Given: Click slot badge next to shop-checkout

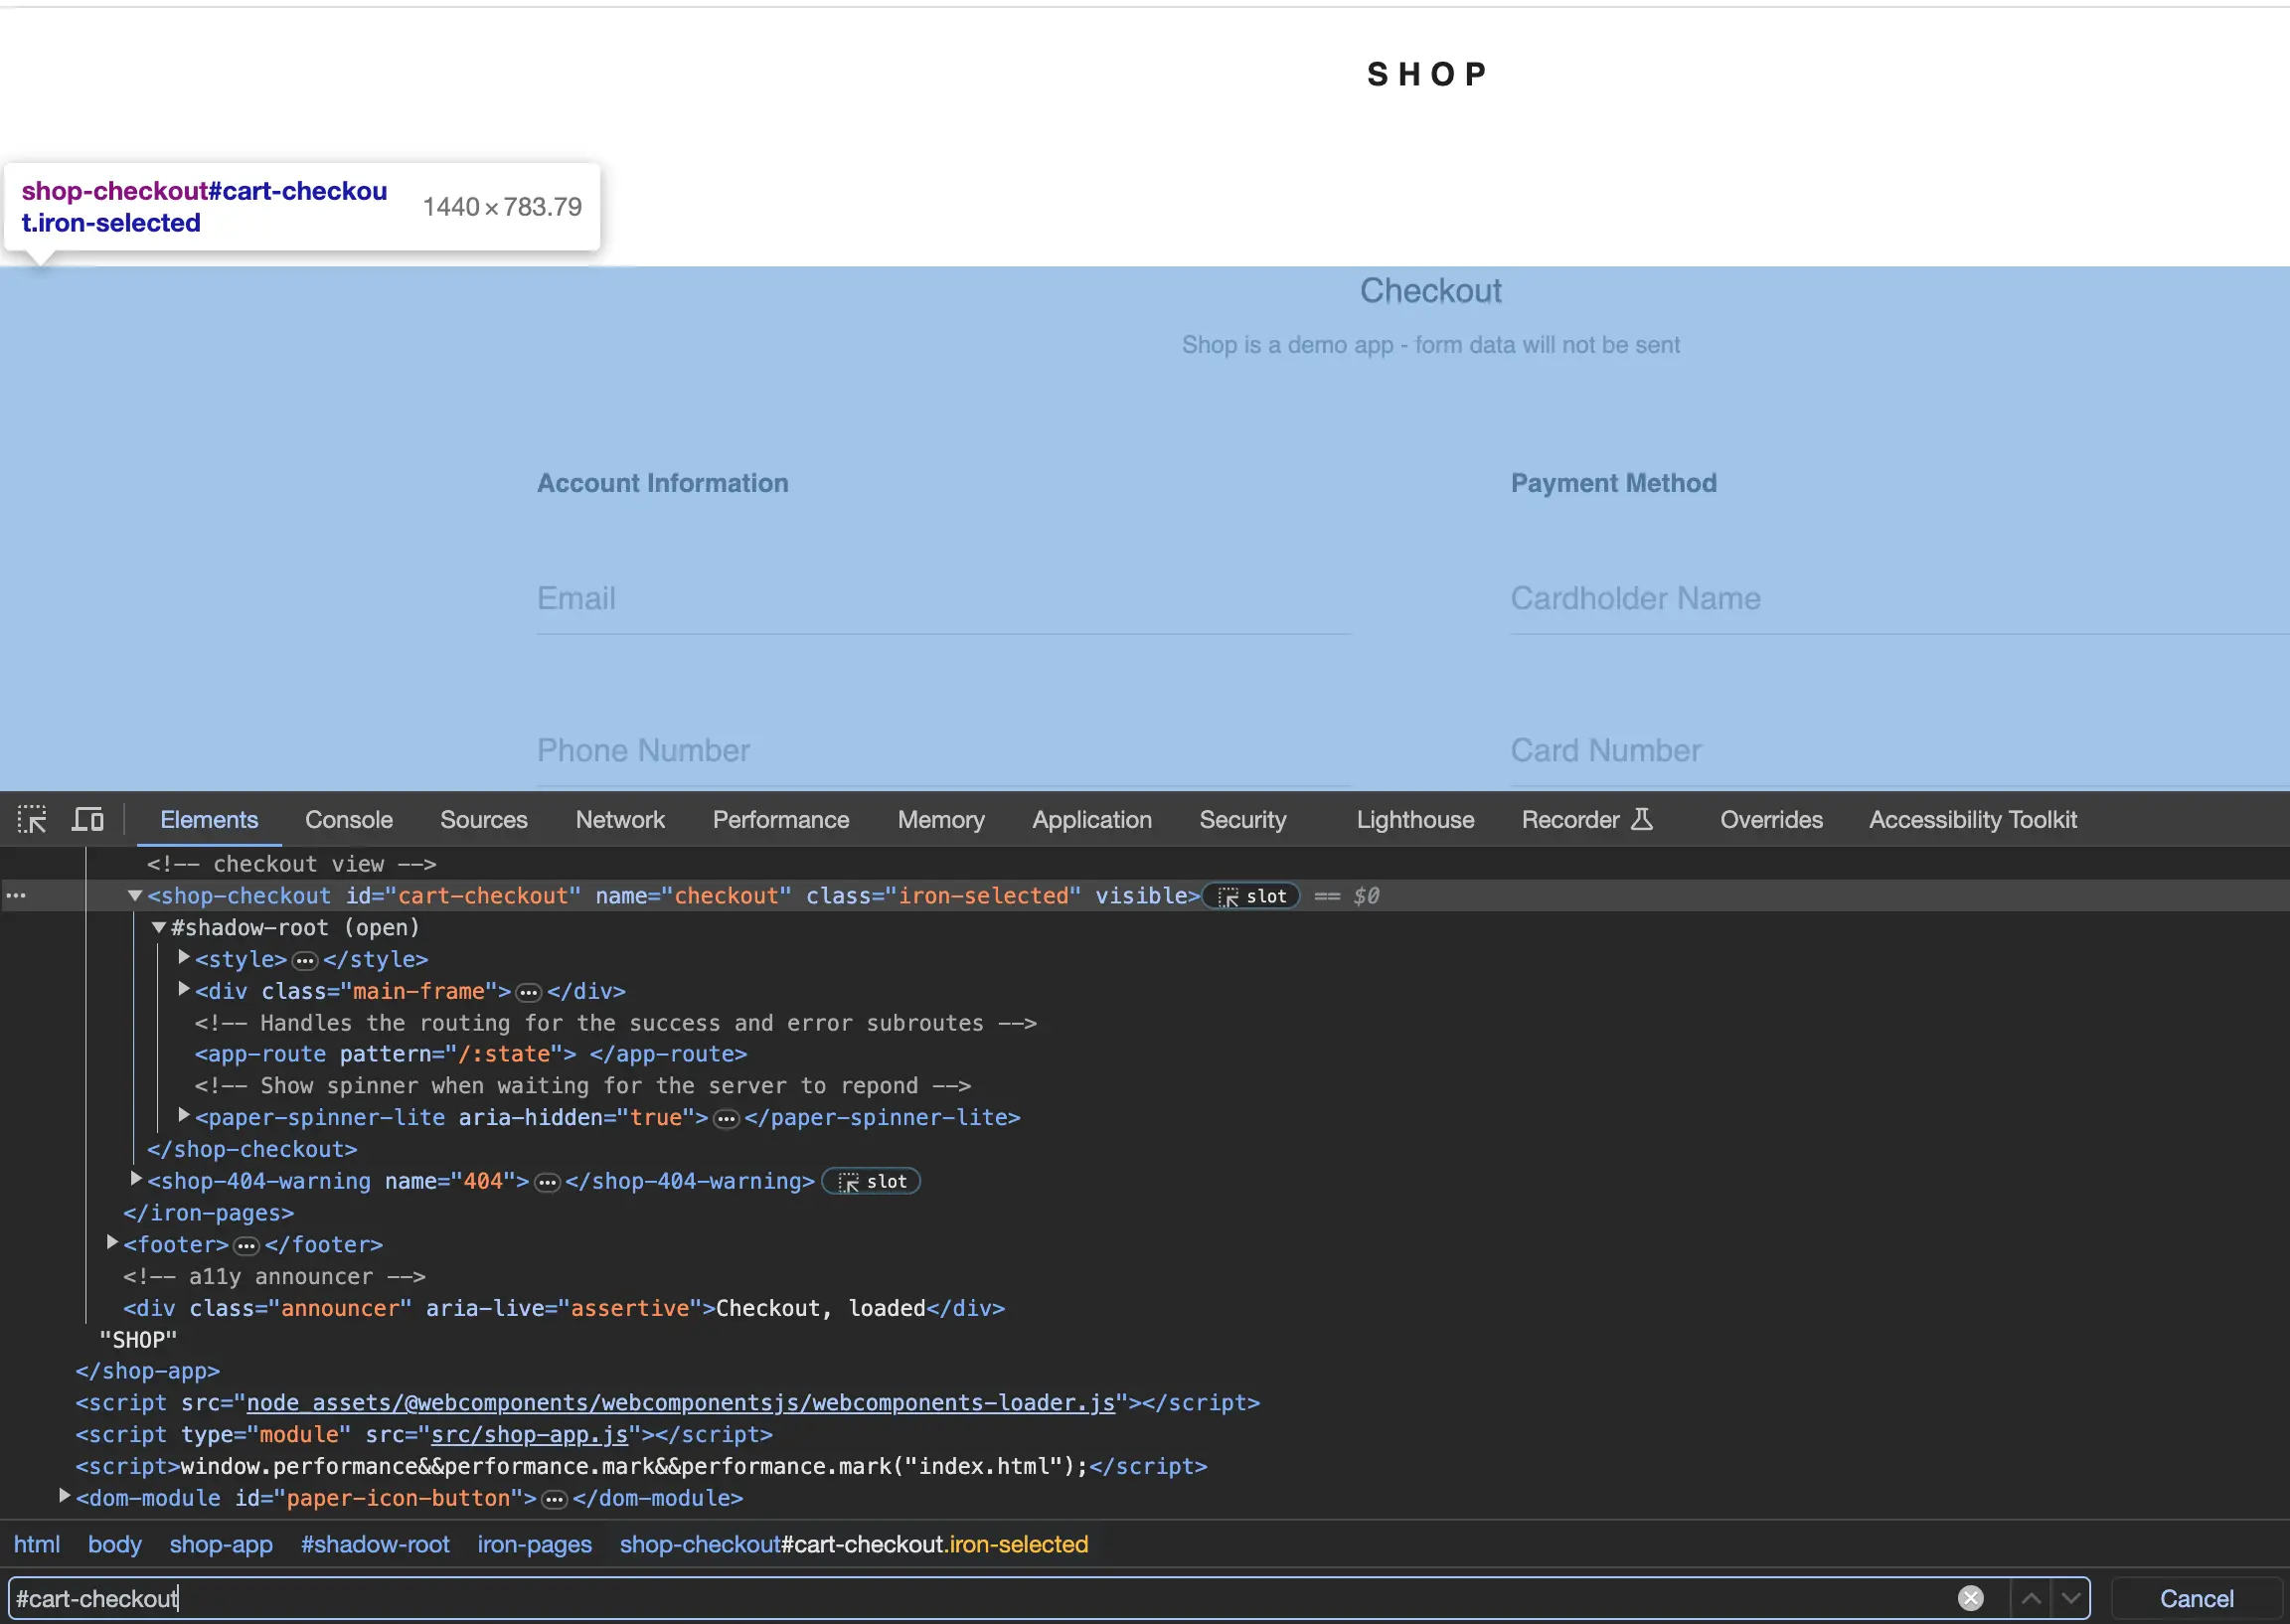Looking at the screenshot, I should tap(1252, 896).
